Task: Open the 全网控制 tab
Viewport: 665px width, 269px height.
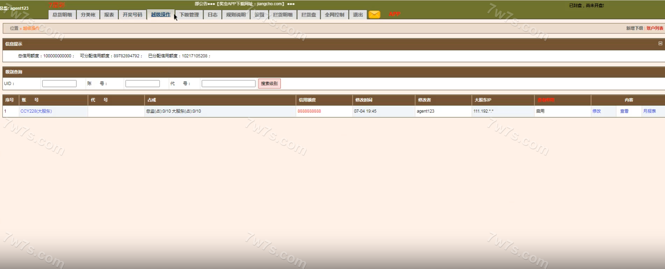Action: coord(334,15)
